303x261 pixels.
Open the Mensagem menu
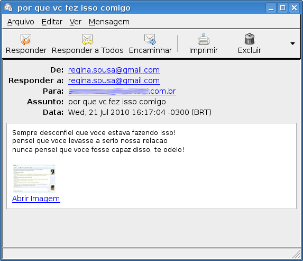(x=109, y=22)
